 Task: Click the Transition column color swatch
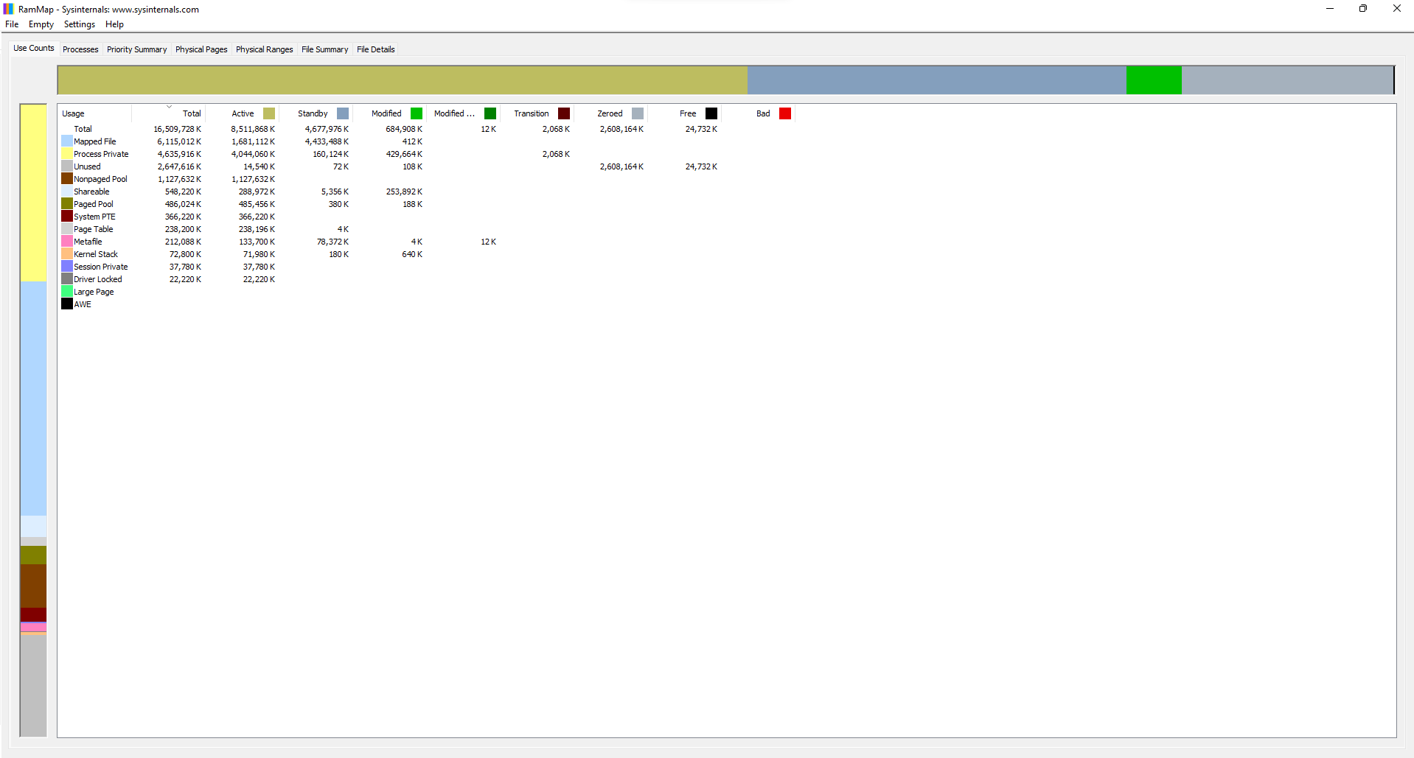click(564, 113)
